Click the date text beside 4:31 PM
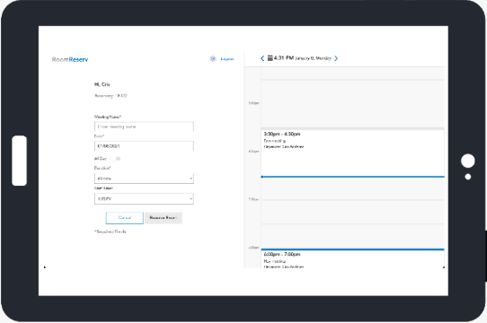This screenshot has width=487, height=323. (x=313, y=58)
